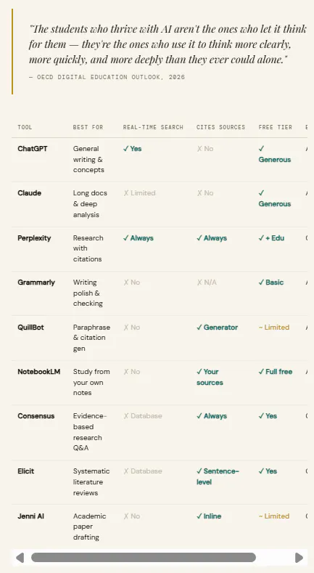Image resolution: width=314 pixels, height=573 pixels.
Task: Click the Real-Time Search column header
Action: pyautogui.click(x=153, y=127)
